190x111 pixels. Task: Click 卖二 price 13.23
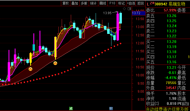172,31
